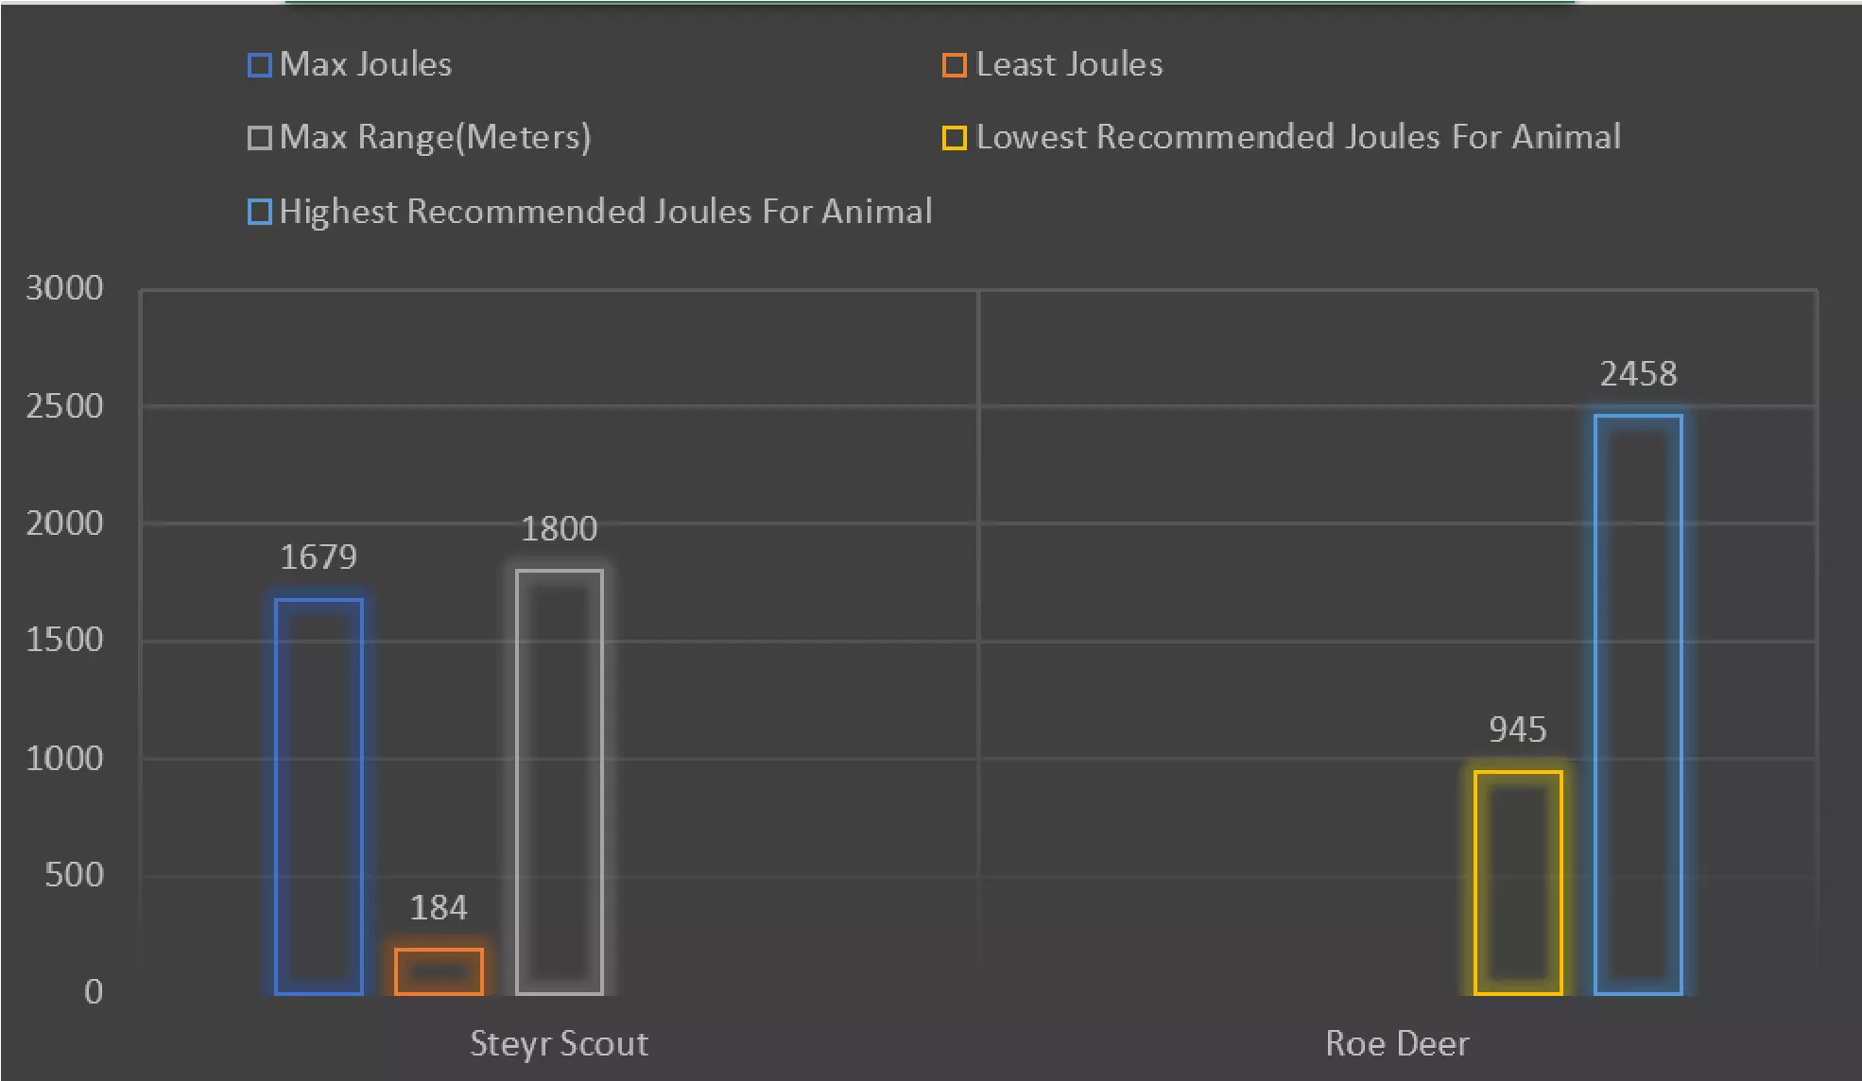Image resolution: width=1862 pixels, height=1081 pixels.
Task: Click the Roe Deer axis label
Action: pyautogui.click(x=1397, y=1043)
